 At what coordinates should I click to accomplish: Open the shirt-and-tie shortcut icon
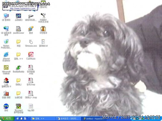[43, 30]
